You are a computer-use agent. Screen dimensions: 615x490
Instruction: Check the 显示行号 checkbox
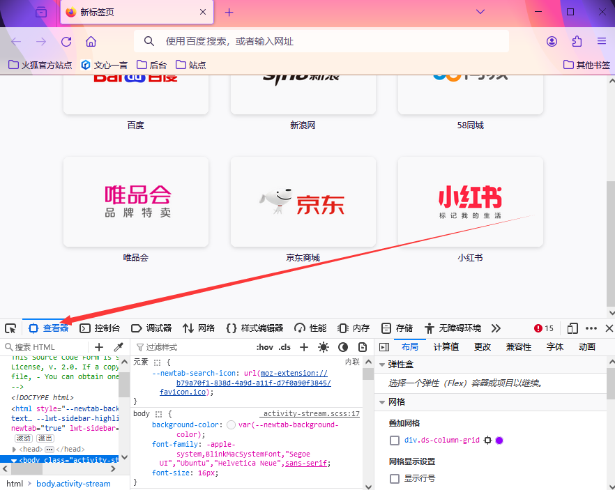click(x=395, y=479)
